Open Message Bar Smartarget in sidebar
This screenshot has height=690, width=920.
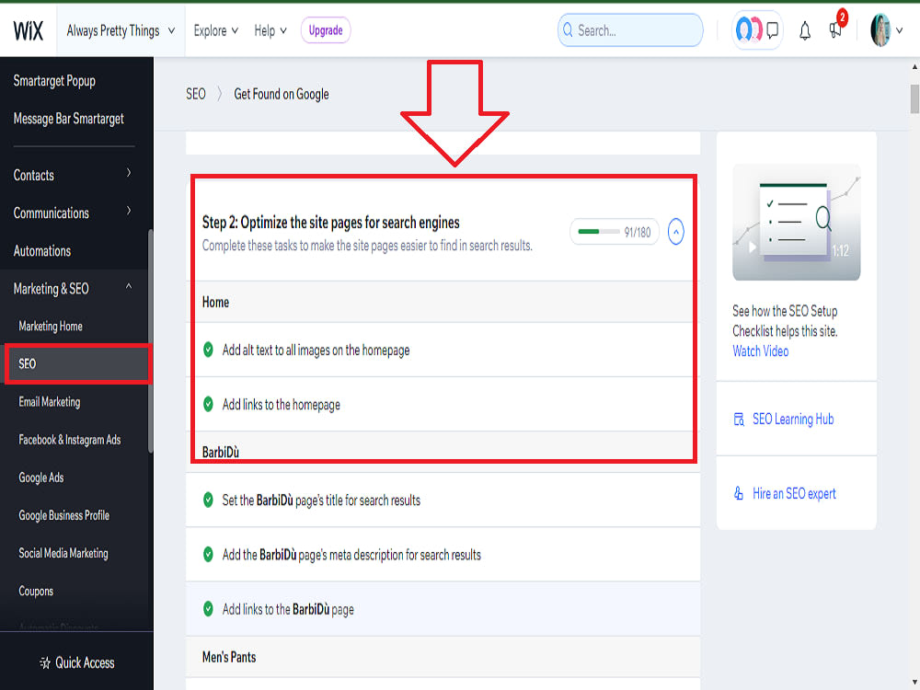(69, 119)
